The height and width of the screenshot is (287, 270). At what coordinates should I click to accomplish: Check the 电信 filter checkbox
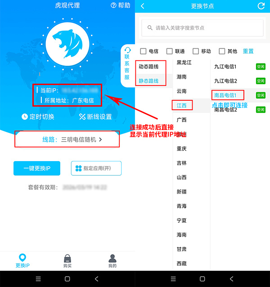click(x=143, y=51)
